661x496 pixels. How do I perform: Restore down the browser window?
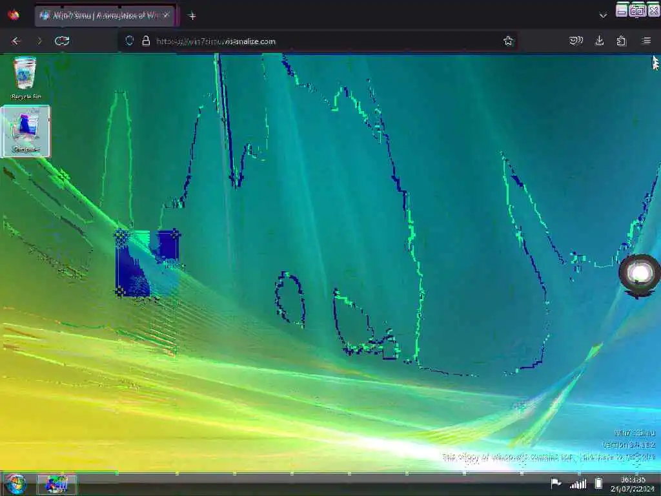(637, 10)
